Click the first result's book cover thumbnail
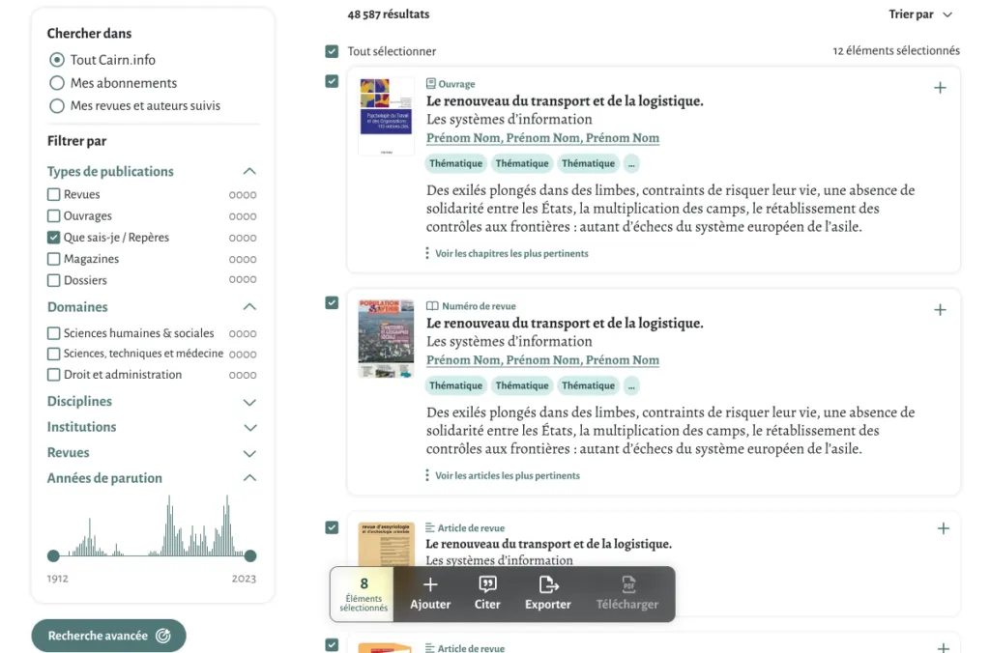The width and height of the screenshot is (990, 653). [386, 116]
